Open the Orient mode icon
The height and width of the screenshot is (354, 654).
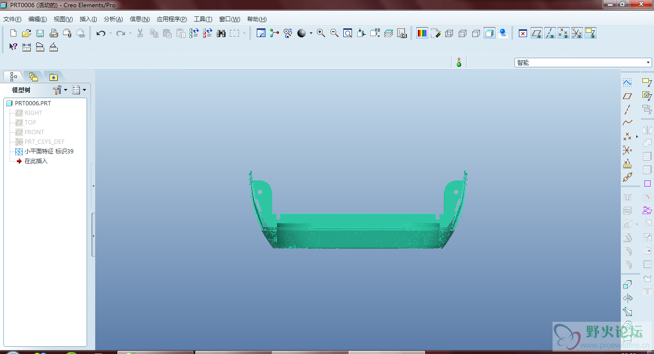click(288, 33)
